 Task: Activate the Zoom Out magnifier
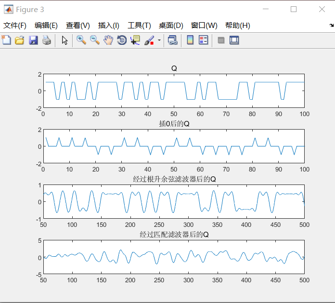tap(95, 40)
